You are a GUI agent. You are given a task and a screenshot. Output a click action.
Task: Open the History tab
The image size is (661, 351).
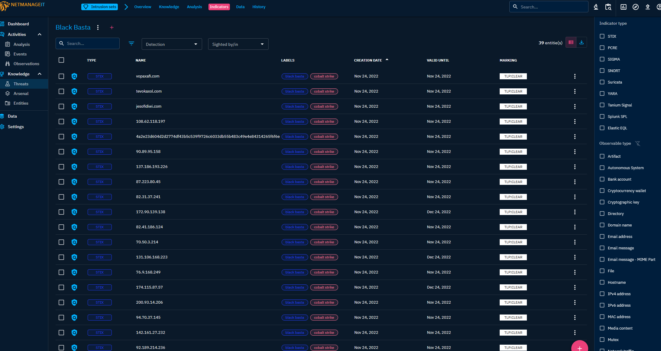pos(259,7)
